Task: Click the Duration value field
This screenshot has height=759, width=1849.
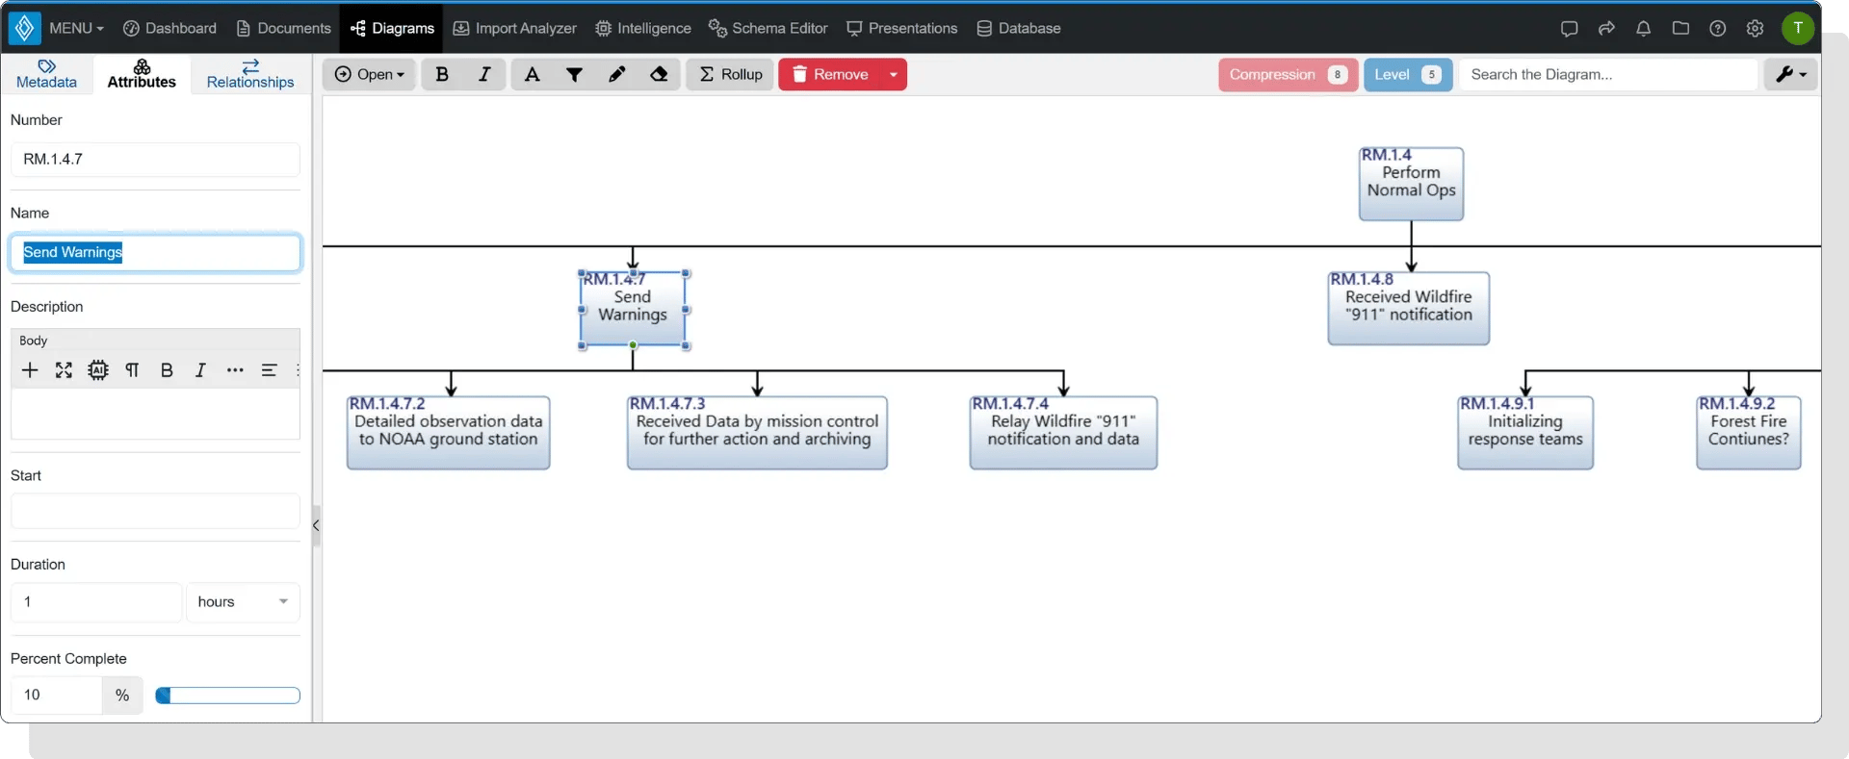Action: tap(96, 602)
